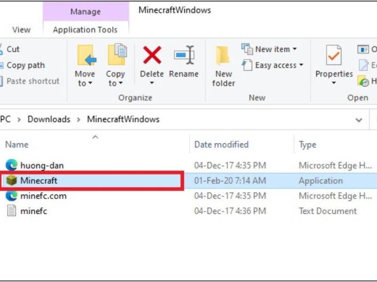Click the Text Document type cell
The height and width of the screenshot is (282, 377).
328,211
